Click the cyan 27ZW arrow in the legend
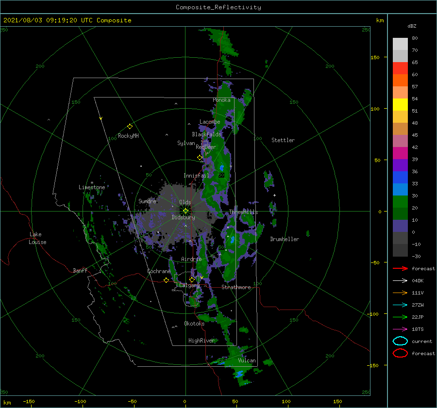Screen dimensions: 437x408 pyautogui.click(x=400, y=305)
